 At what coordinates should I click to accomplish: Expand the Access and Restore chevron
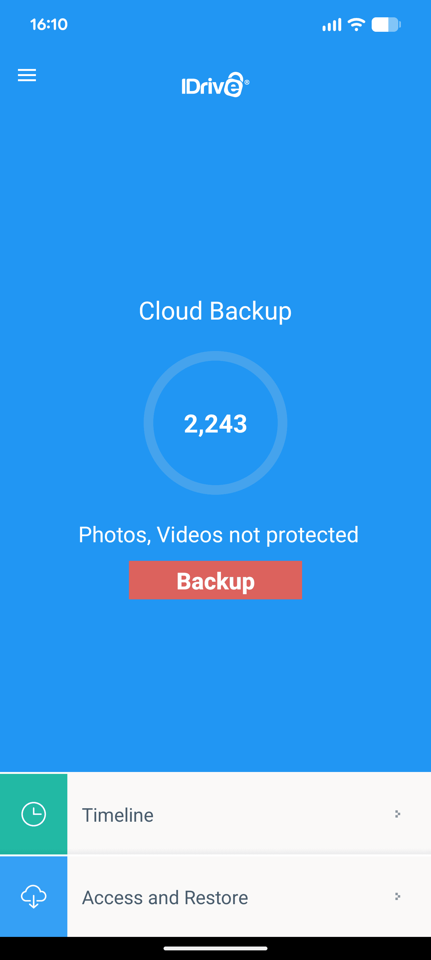coord(397,896)
